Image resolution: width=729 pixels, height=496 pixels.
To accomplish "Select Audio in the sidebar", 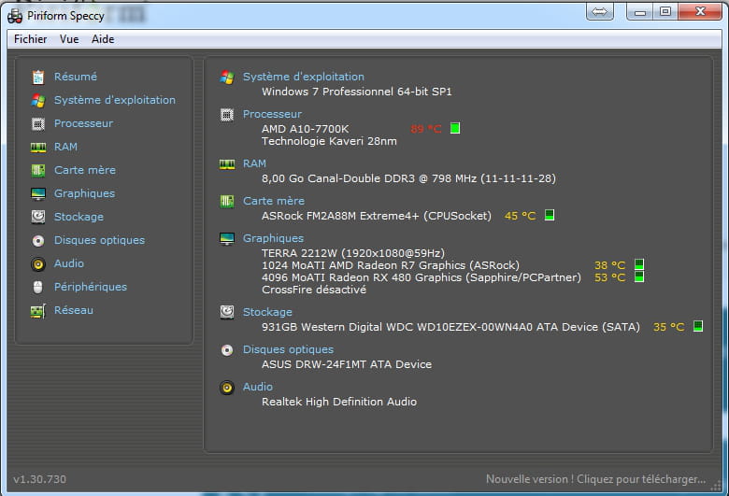I will pyautogui.click(x=69, y=263).
